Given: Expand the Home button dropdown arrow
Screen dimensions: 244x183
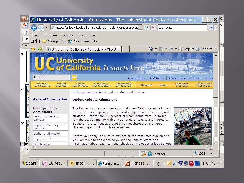Looking at the screenshot, I should coord(156,49).
